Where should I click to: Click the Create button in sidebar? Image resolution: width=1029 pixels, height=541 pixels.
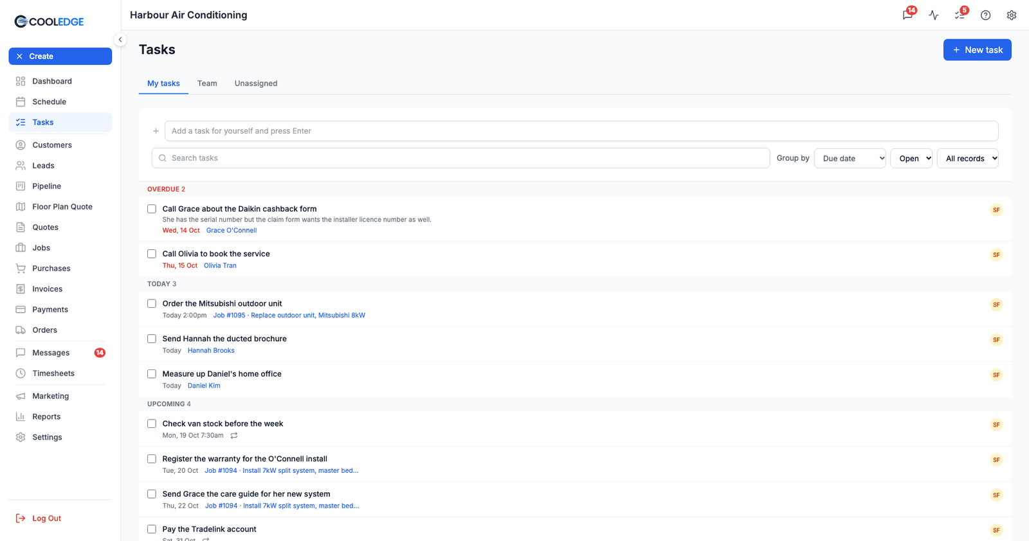coord(60,57)
